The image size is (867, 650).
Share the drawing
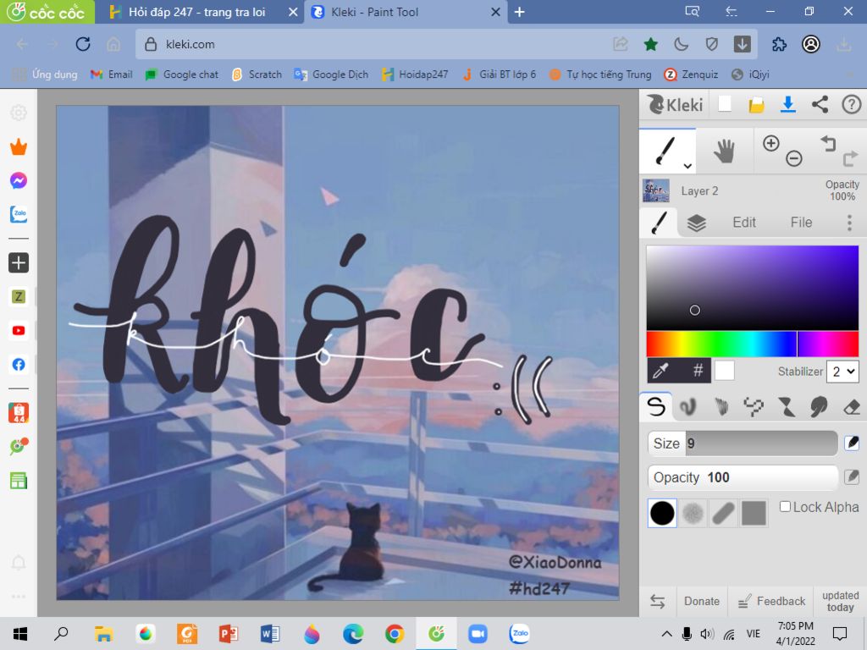coord(820,104)
